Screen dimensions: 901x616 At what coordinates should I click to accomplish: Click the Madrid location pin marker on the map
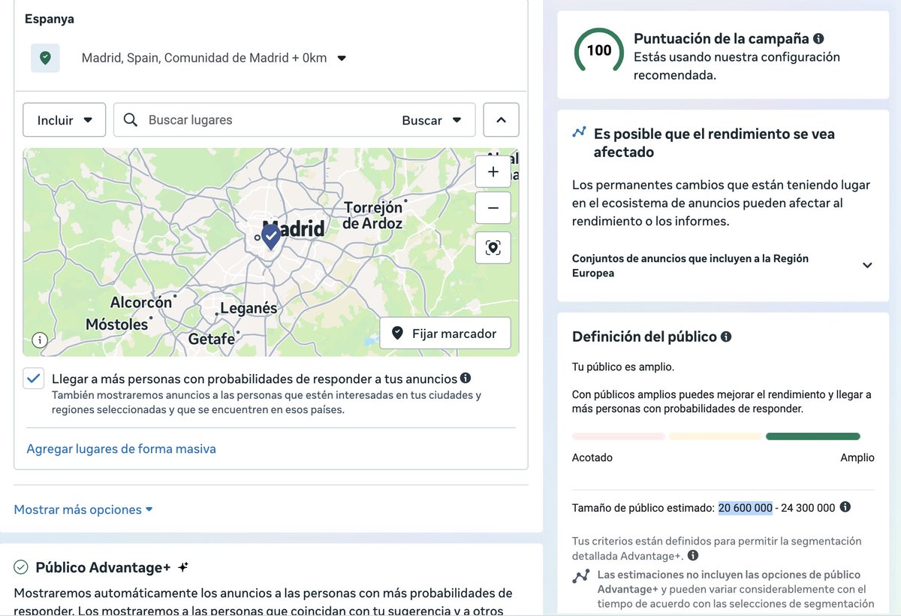tap(270, 237)
